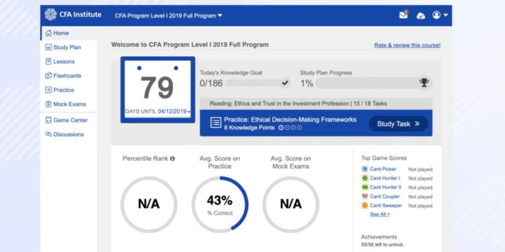Click the Card Sweeper game icon
Image resolution: width=505 pixels, height=252 pixels.
coord(364,205)
